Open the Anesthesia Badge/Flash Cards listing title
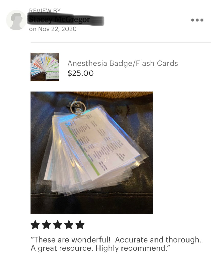Viewport: 211px width, 262px height. (x=123, y=63)
